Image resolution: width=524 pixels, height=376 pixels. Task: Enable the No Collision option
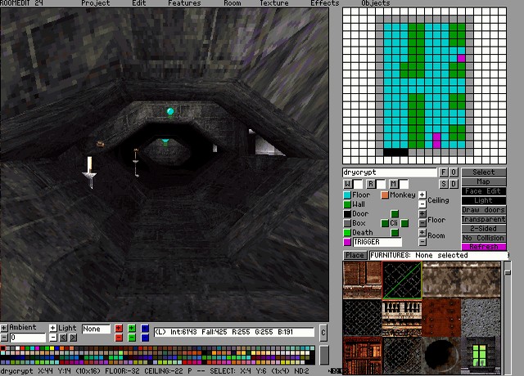484,238
